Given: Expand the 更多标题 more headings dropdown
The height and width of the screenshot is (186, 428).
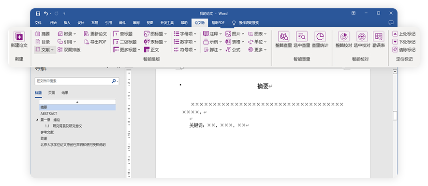Looking at the screenshot, I should pos(127,50).
